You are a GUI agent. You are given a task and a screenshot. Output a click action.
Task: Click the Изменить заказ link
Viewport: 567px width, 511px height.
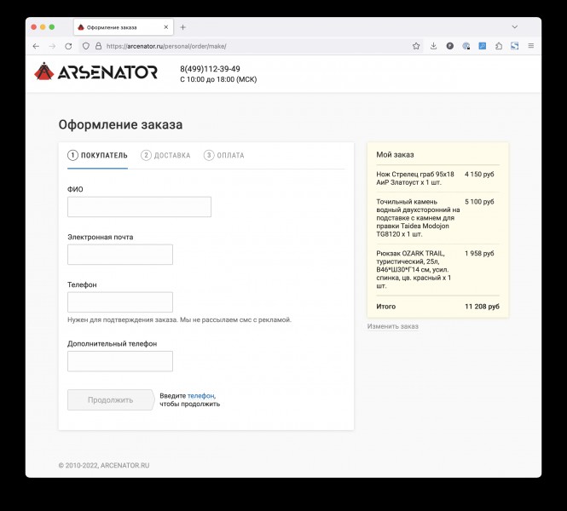tap(393, 326)
